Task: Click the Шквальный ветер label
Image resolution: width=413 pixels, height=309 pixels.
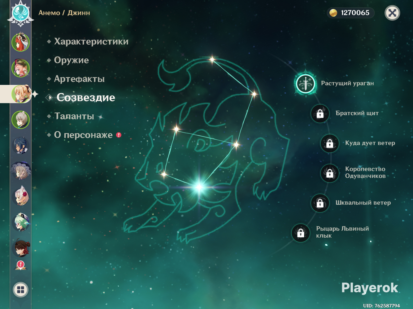Action: (x=363, y=203)
